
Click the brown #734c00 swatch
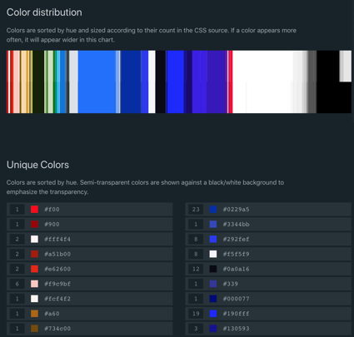[34, 329]
